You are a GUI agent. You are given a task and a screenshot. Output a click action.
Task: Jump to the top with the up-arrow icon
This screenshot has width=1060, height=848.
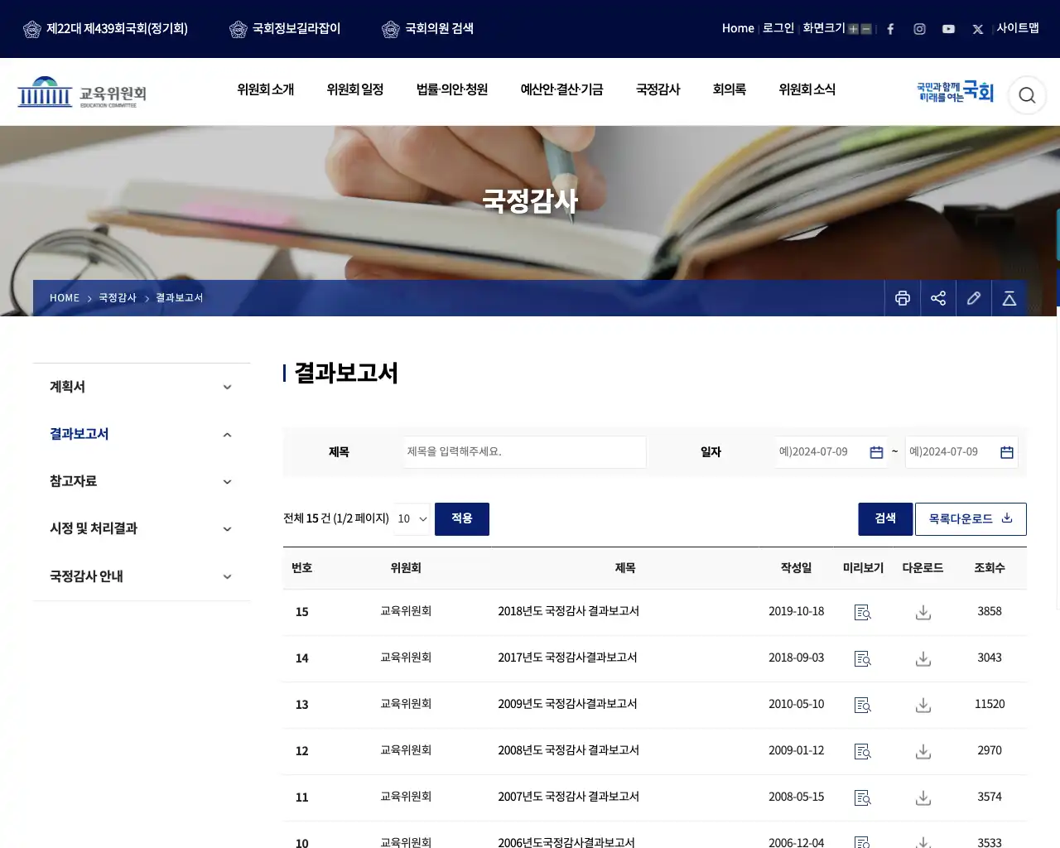1009,298
